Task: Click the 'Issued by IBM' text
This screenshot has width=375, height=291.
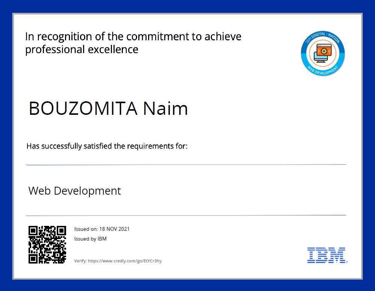Action: click(x=91, y=239)
